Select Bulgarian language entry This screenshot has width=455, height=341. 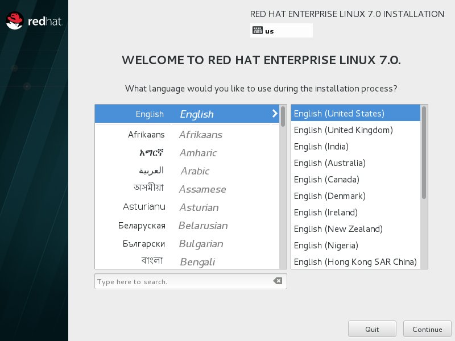(x=187, y=244)
